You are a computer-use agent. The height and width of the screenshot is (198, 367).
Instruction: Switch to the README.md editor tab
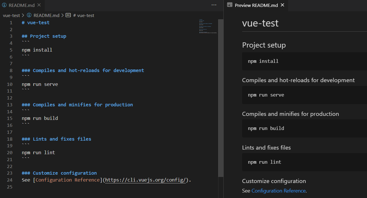(x=22, y=5)
